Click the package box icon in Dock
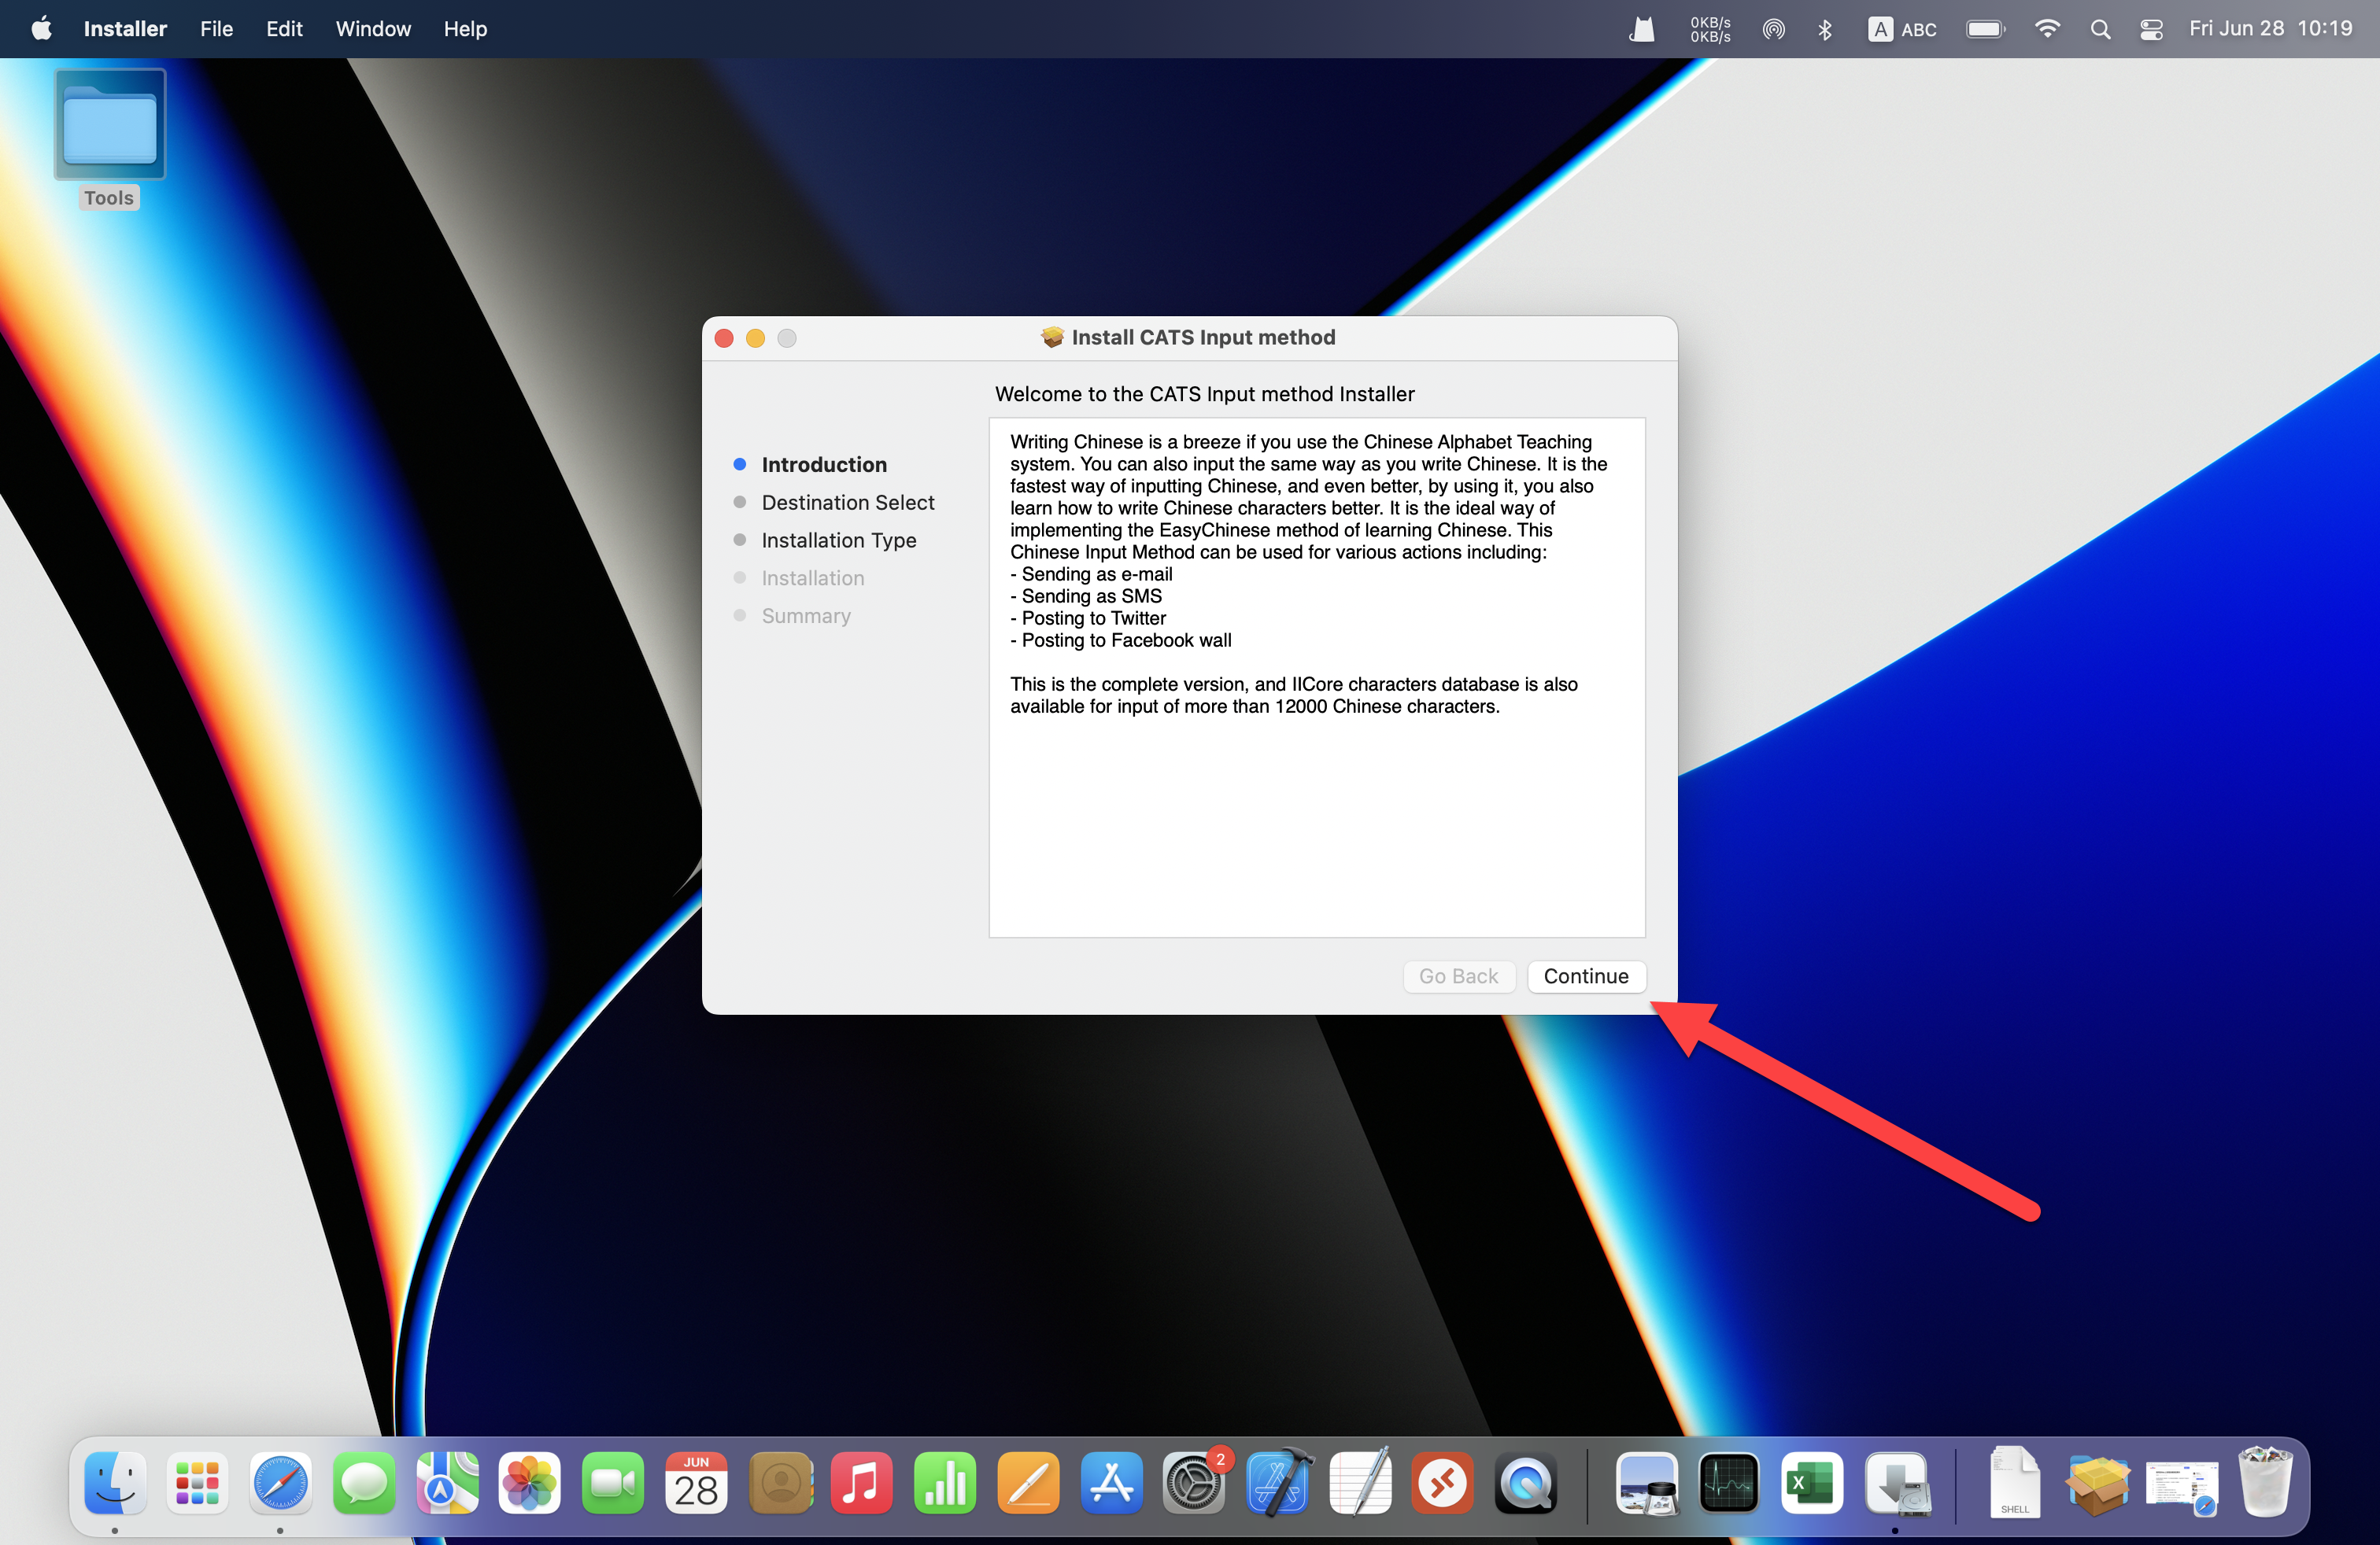Viewport: 2380px width, 1545px height. (2097, 1483)
